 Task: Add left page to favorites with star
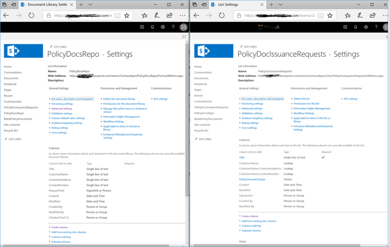point(127,16)
